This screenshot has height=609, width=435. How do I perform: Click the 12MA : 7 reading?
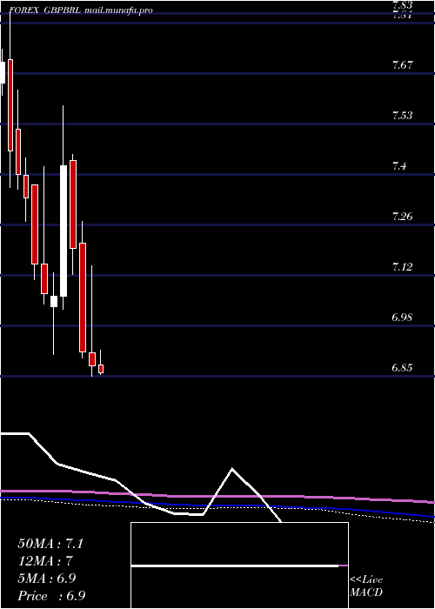click(45, 561)
